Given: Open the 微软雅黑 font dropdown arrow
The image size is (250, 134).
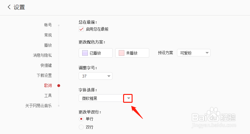Looking at the screenshot, I should (128, 98).
